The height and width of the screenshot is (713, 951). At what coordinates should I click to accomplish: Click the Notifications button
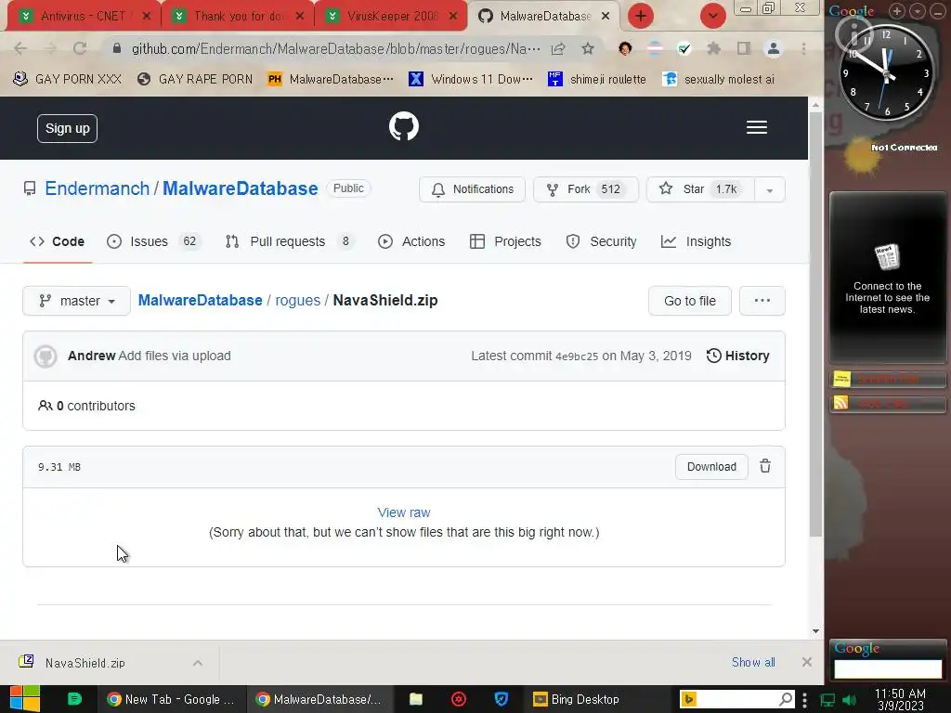(x=473, y=189)
